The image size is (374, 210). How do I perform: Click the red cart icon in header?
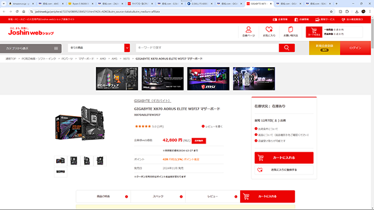[314, 32]
